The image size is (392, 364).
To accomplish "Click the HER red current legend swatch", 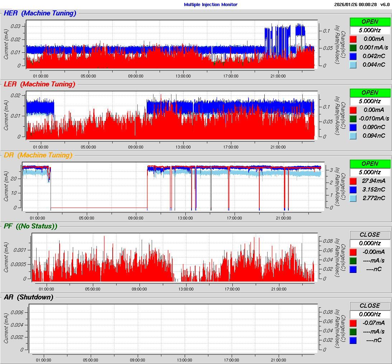I will pos(353,39).
